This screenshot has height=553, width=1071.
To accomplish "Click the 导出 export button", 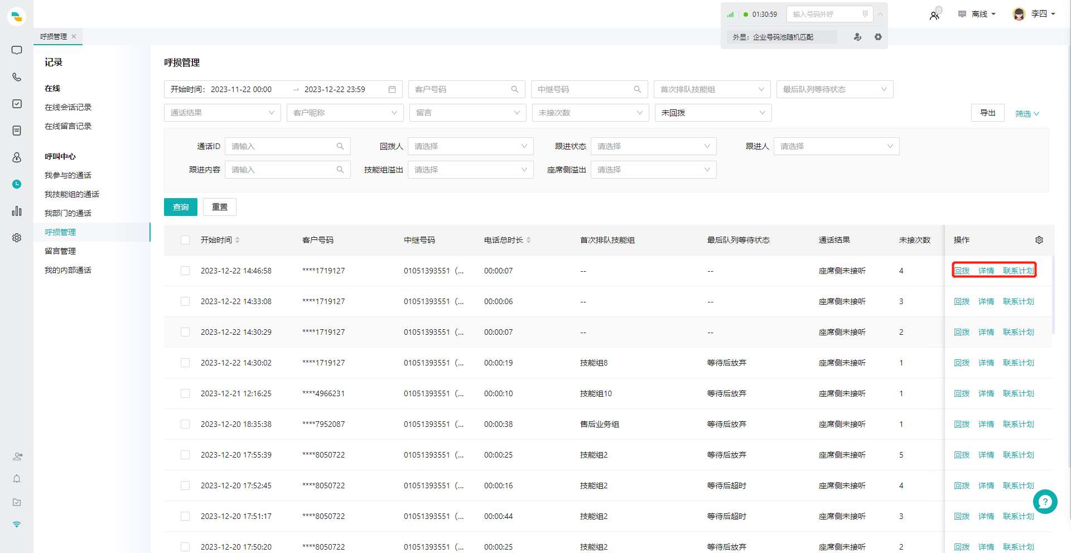I will pyautogui.click(x=988, y=113).
